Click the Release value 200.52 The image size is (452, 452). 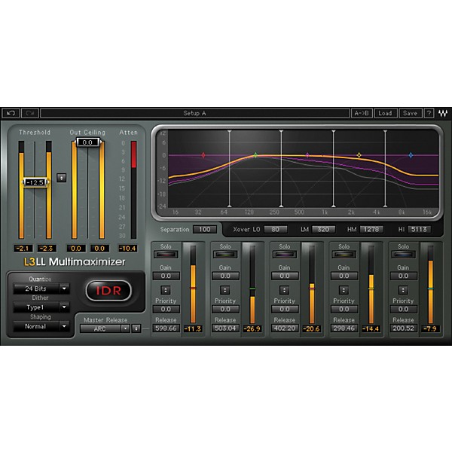point(404,328)
